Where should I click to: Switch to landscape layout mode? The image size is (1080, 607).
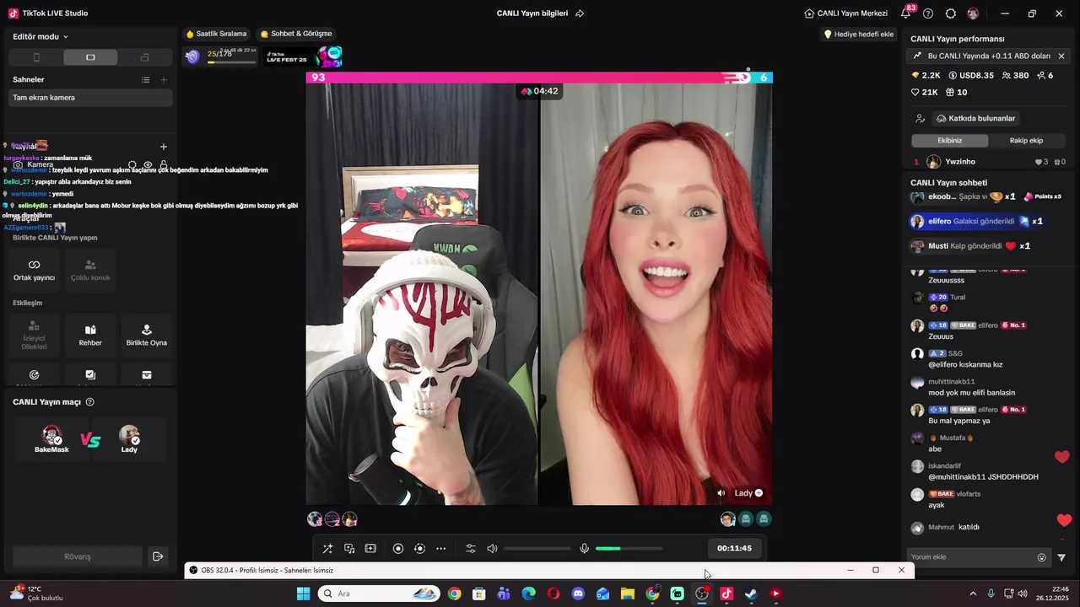click(x=90, y=57)
